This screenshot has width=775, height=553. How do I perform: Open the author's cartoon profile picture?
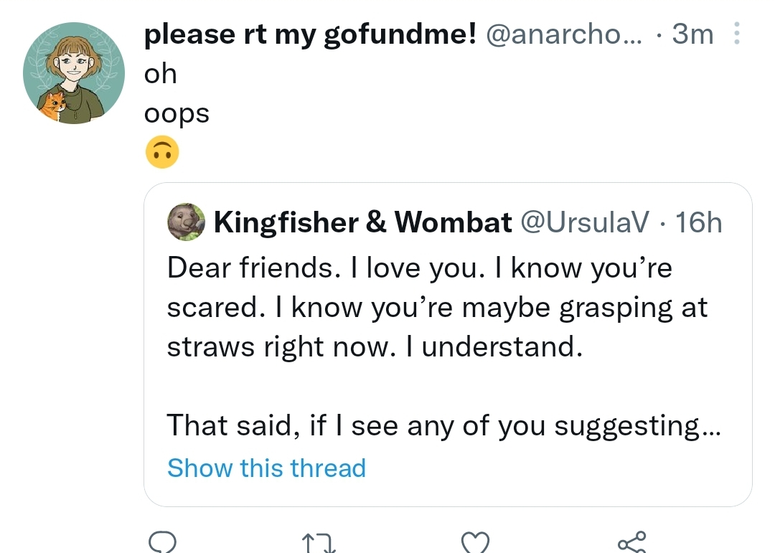coord(74,72)
